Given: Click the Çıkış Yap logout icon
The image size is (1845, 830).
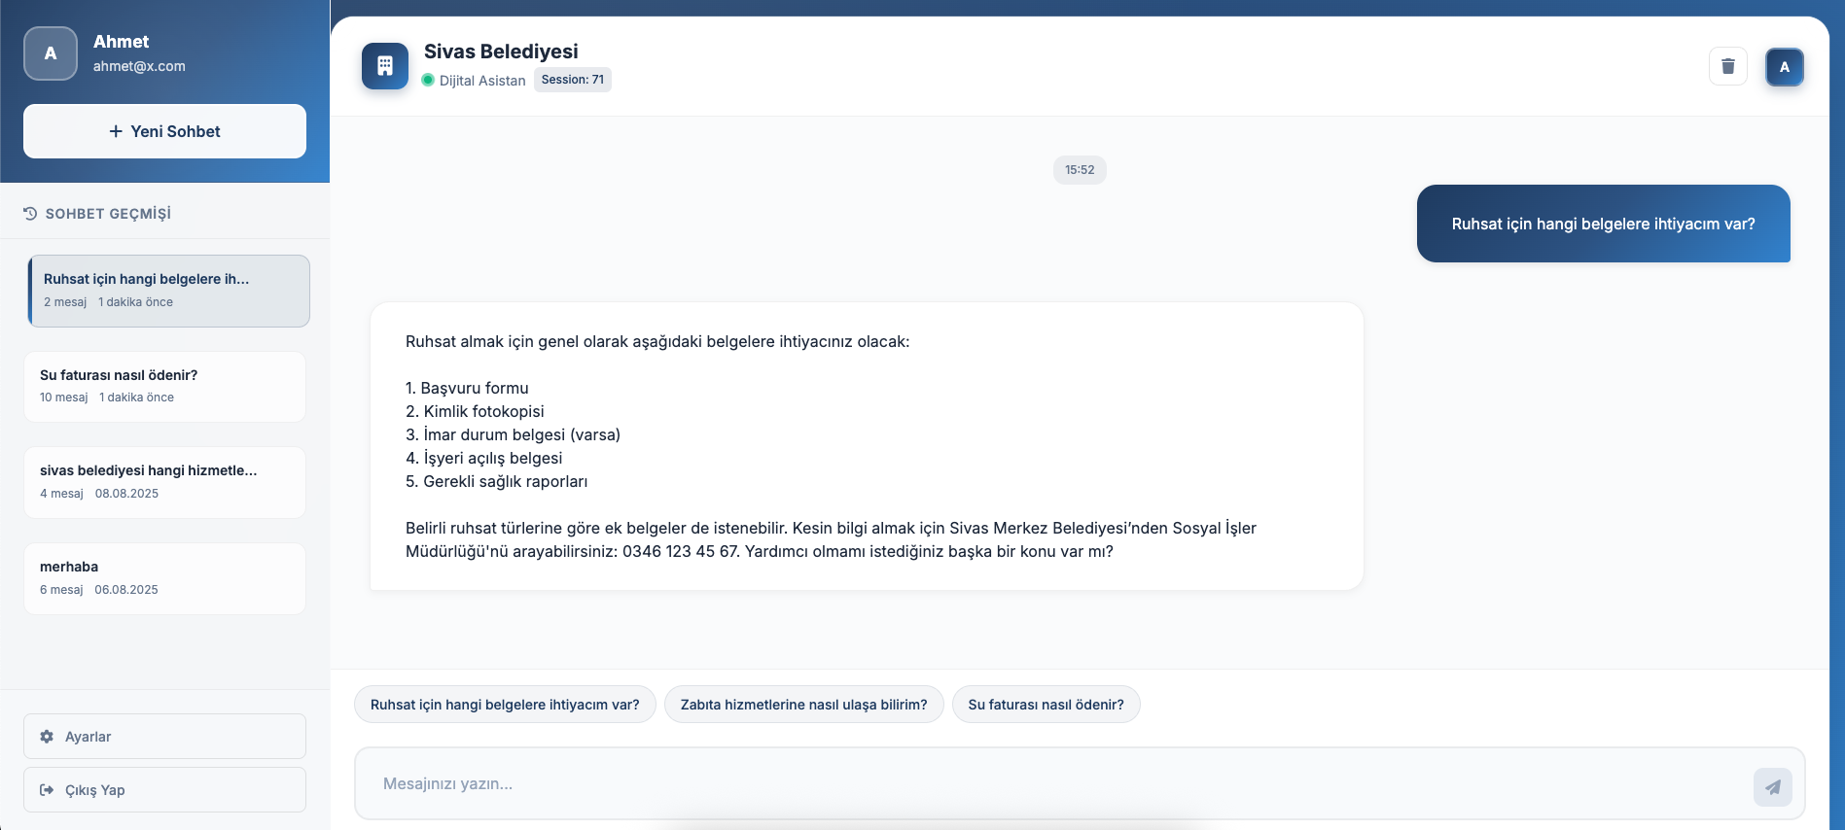Looking at the screenshot, I should click(x=47, y=790).
